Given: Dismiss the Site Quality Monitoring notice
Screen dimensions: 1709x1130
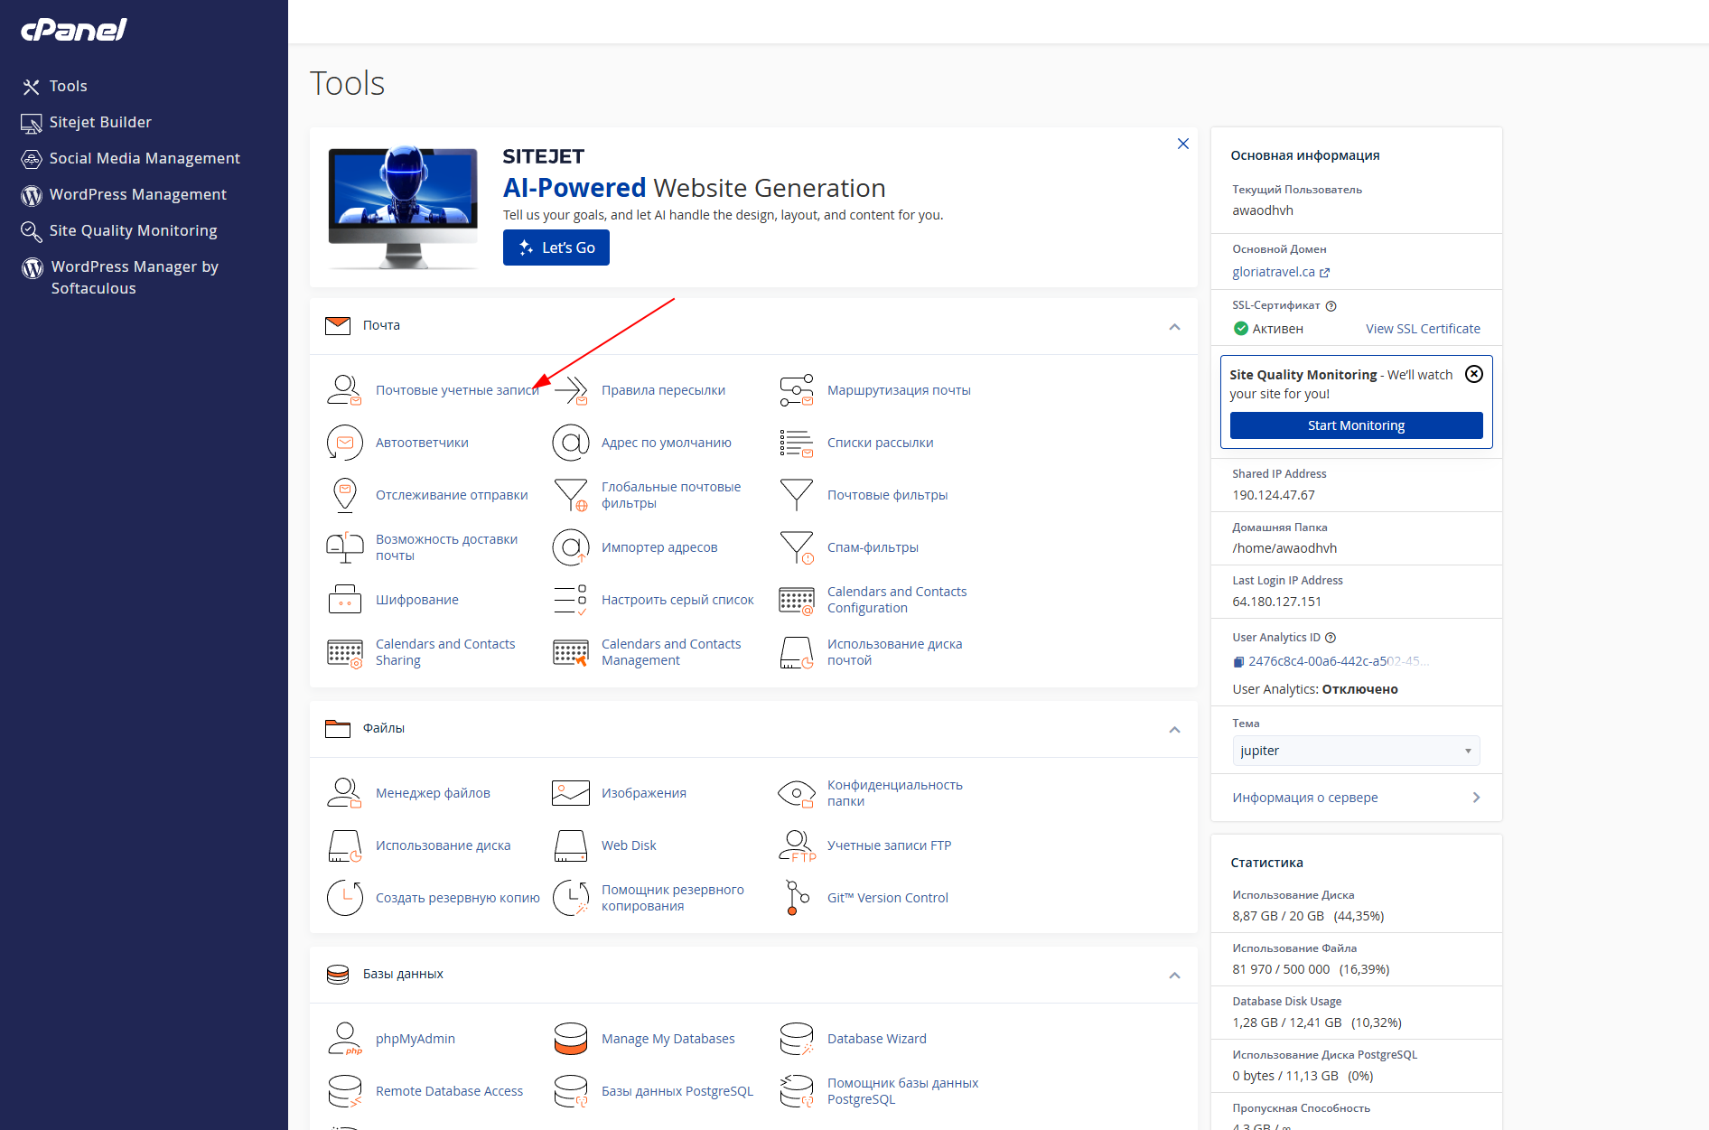Looking at the screenshot, I should tap(1473, 374).
